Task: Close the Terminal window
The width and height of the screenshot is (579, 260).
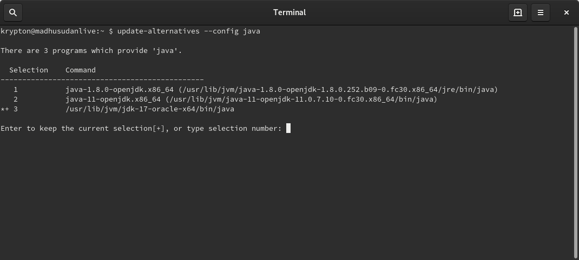Action: pos(567,12)
